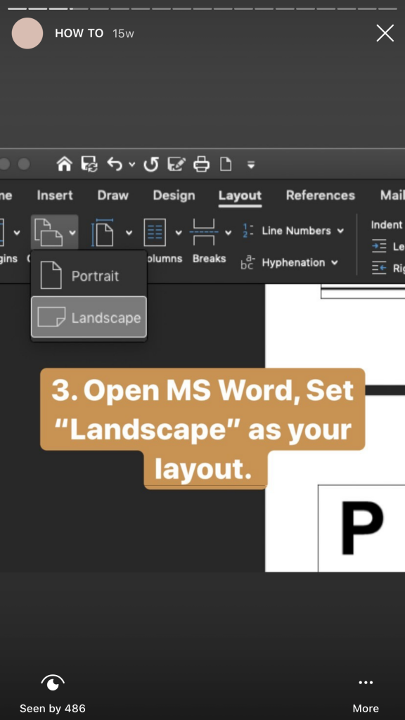Viewport: 405px width, 720px height.
Task: Create a new document with the page icon
Action: tap(226, 164)
